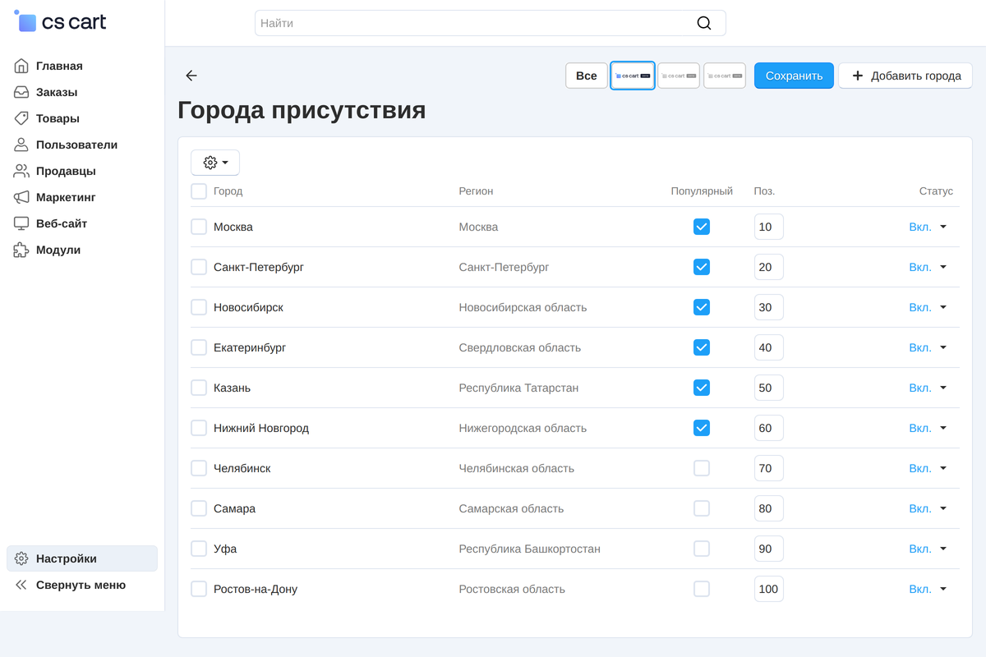Uncheck Популярный for Екатеринбург
Image resolution: width=986 pixels, height=657 pixels.
pyautogui.click(x=702, y=347)
